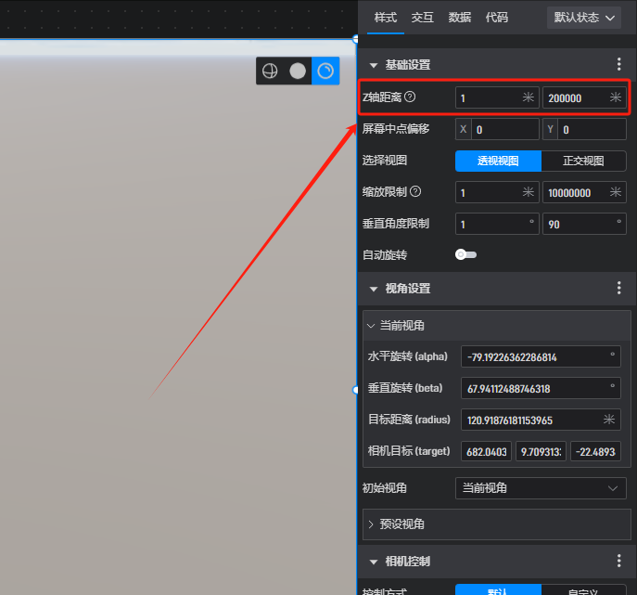Open more options for 相机控制 section
637x595 pixels.
click(618, 561)
